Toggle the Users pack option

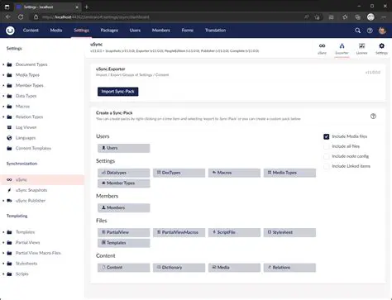(x=124, y=148)
